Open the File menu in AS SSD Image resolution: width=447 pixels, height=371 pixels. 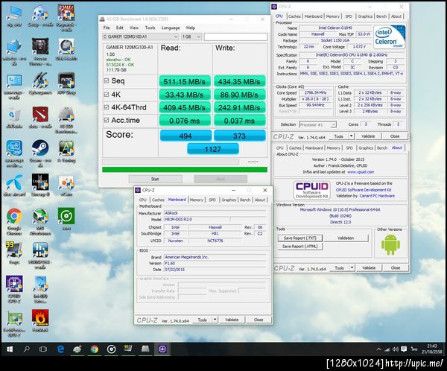click(107, 28)
